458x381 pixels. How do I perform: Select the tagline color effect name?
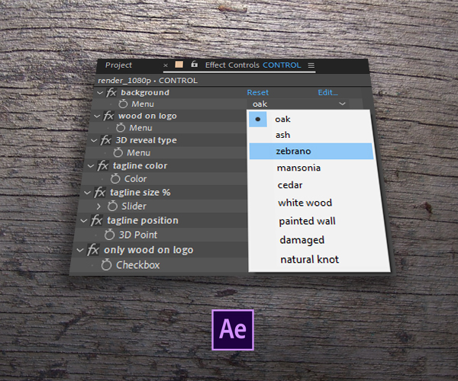[140, 166]
